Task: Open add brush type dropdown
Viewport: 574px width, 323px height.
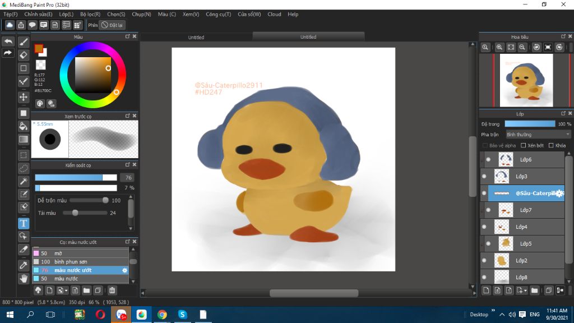Action: click(66, 290)
